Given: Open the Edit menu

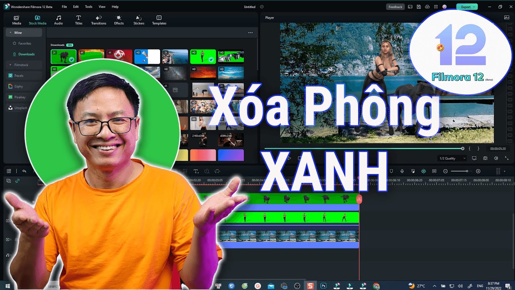Looking at the screenshot, I should [76, 7].
